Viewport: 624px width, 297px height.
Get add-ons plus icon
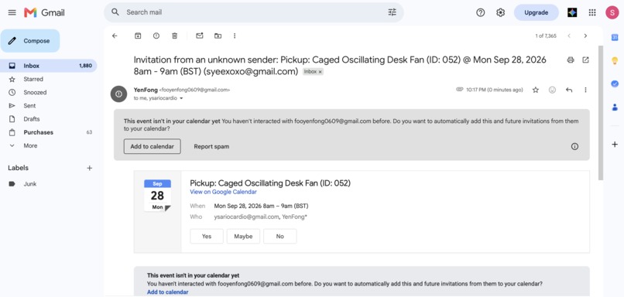pyautogui.click(x=615, y=145)
